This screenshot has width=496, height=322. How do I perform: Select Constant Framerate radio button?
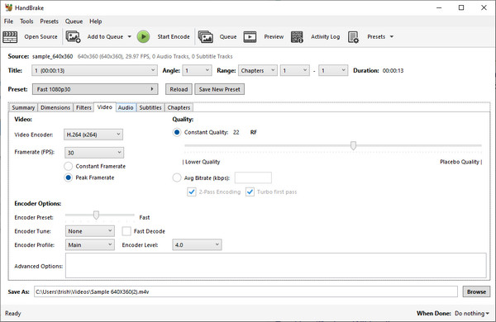pos(69,166)
